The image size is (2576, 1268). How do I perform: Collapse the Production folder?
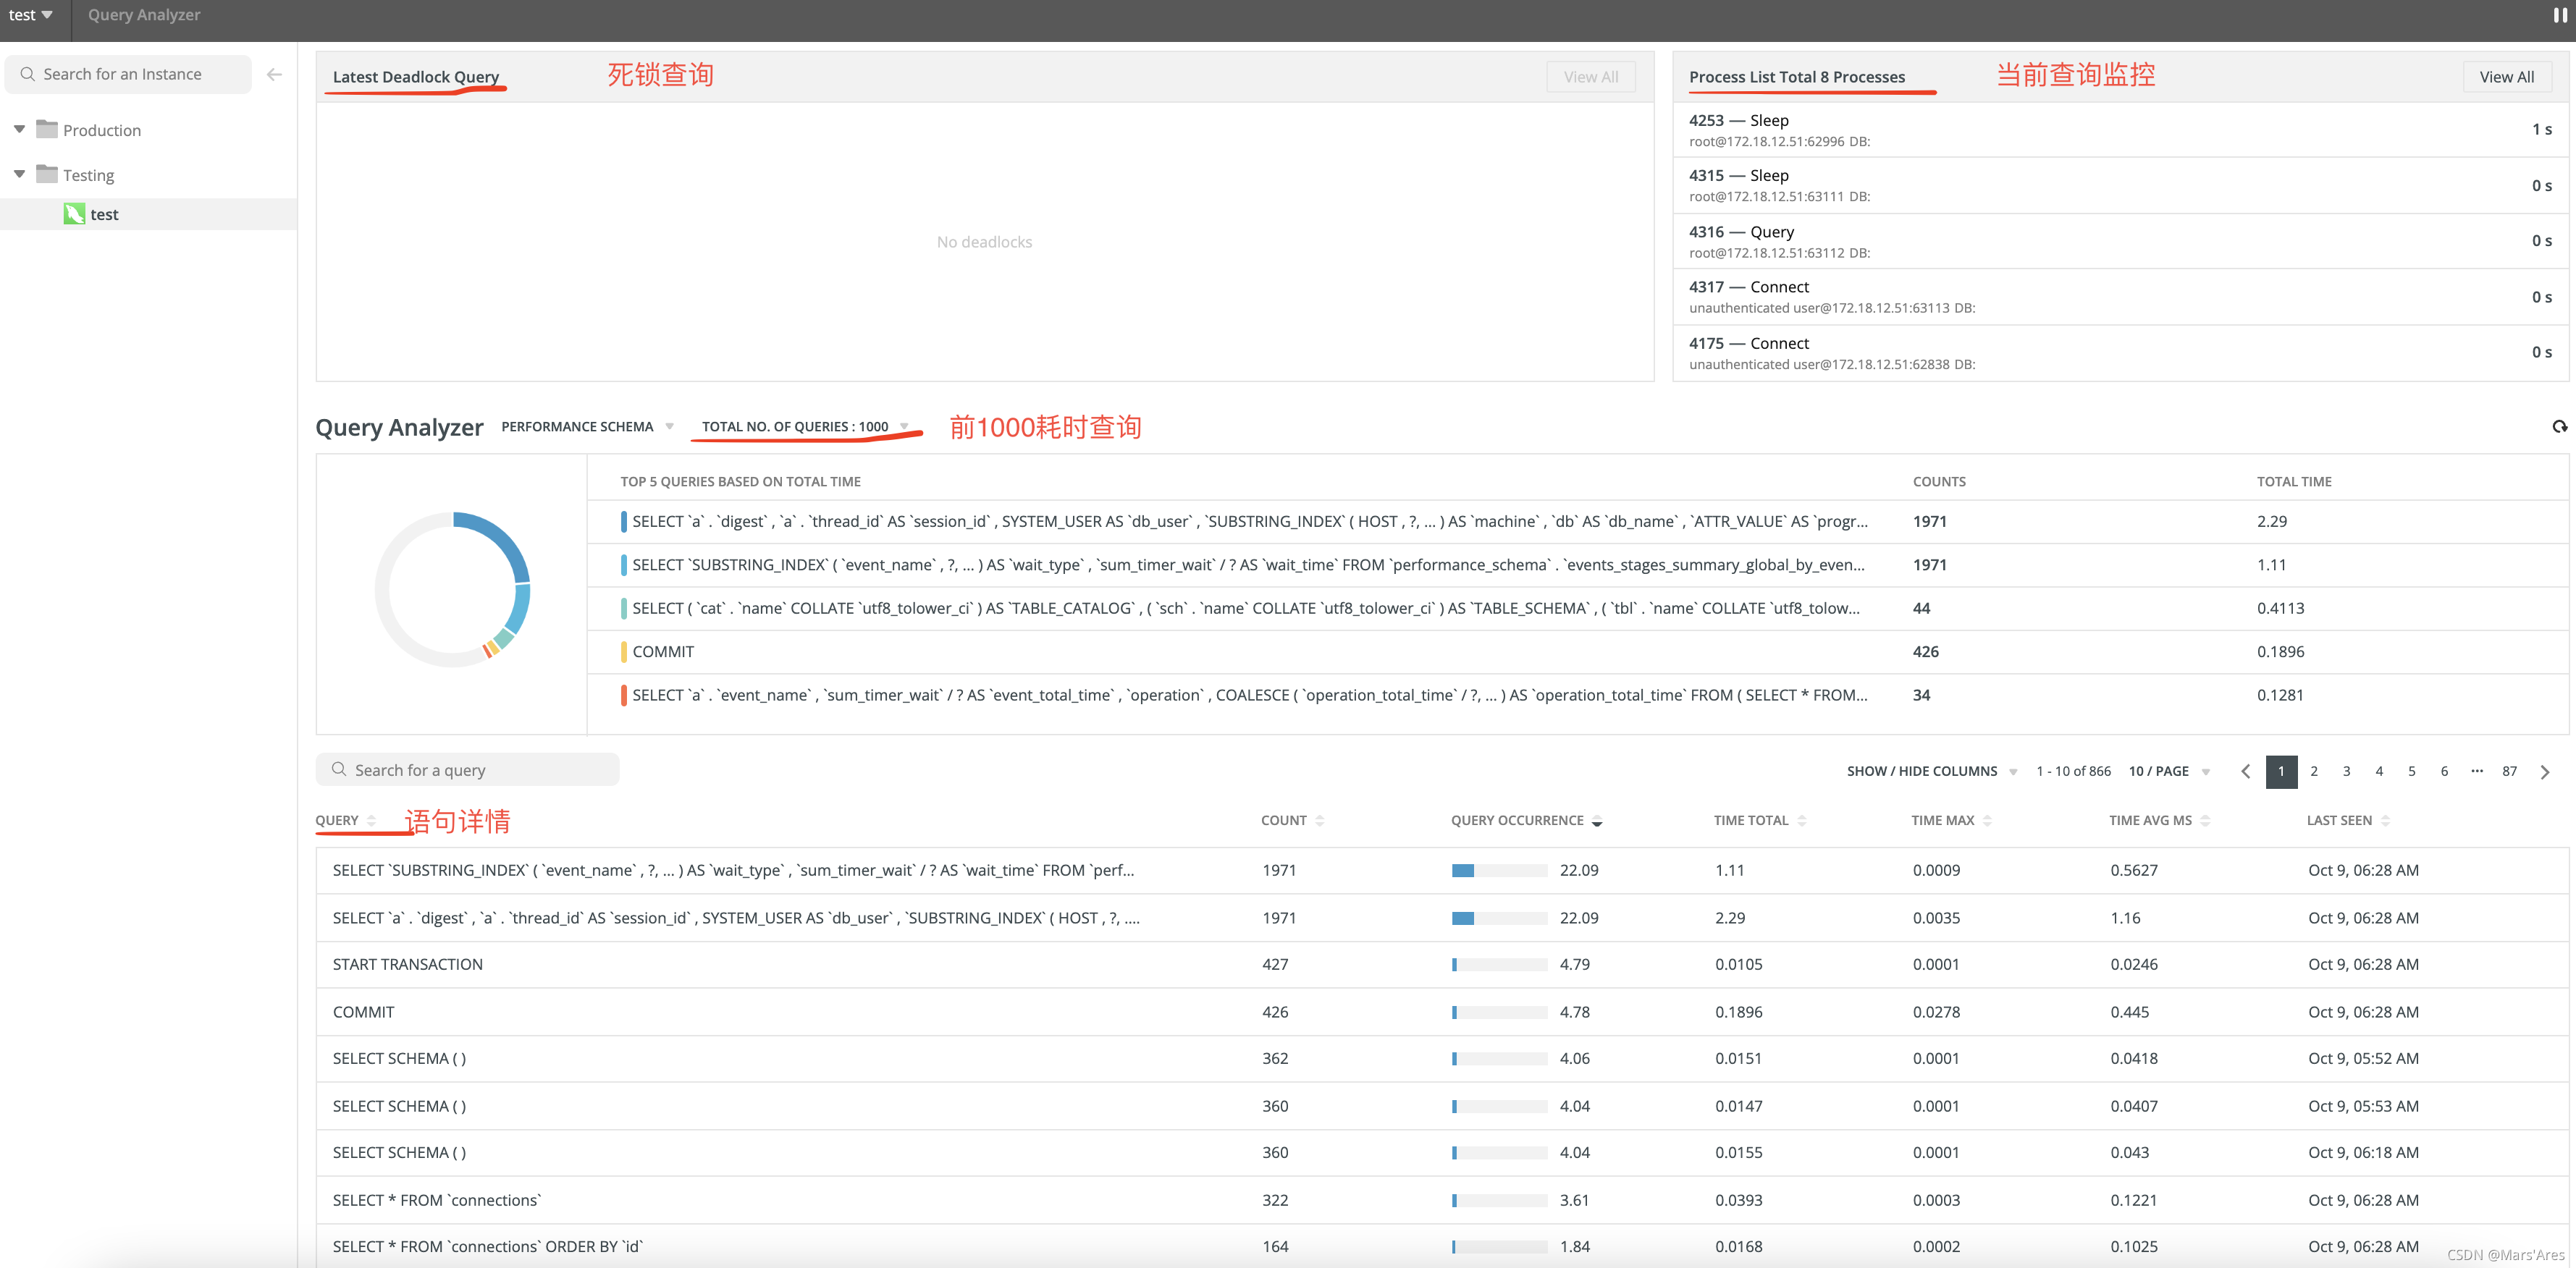[x=19, y=130]
